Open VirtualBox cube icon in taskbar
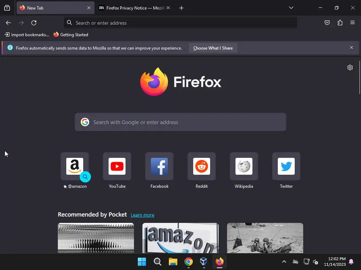The image size is (361, 270). (x=204, y=262)
